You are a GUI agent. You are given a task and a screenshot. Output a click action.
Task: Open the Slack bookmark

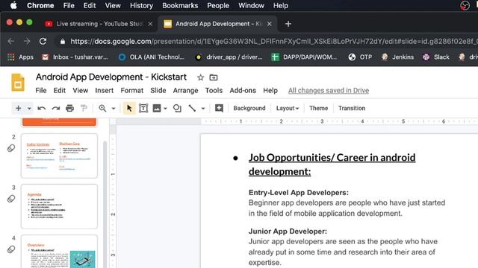(x=436, y=57)
